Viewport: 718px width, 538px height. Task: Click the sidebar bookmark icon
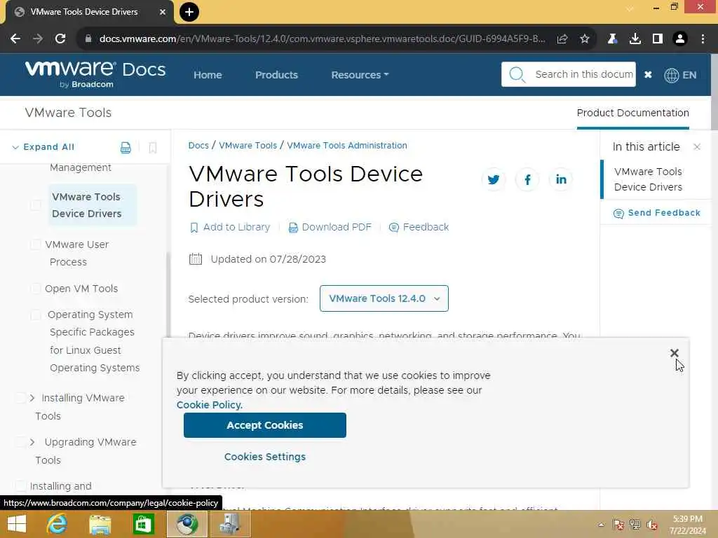[153, 147]
